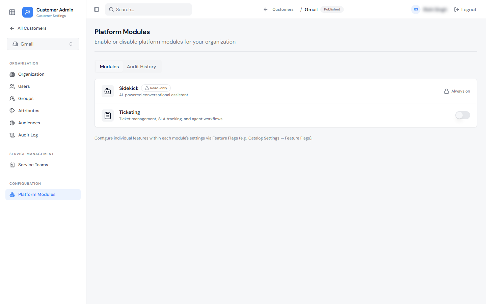Click the Read-only badge on Sidekick

pos(156,88)
